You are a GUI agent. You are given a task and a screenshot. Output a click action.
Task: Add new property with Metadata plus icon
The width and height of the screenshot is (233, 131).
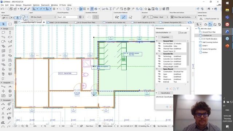(167, 89)
